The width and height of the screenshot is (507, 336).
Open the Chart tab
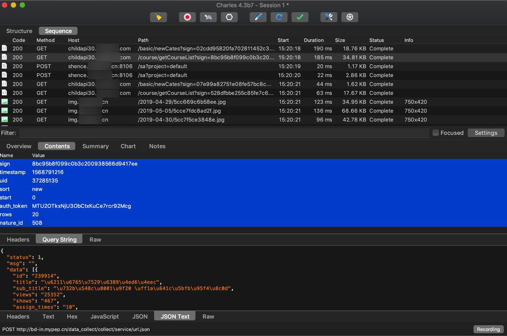(128, 146)
